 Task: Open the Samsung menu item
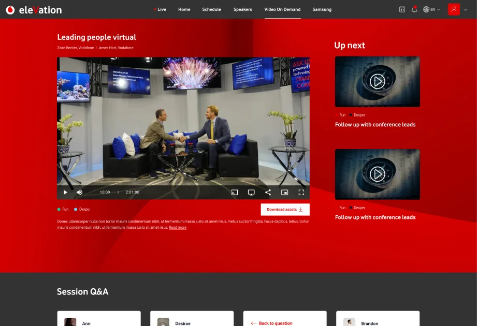322,9
